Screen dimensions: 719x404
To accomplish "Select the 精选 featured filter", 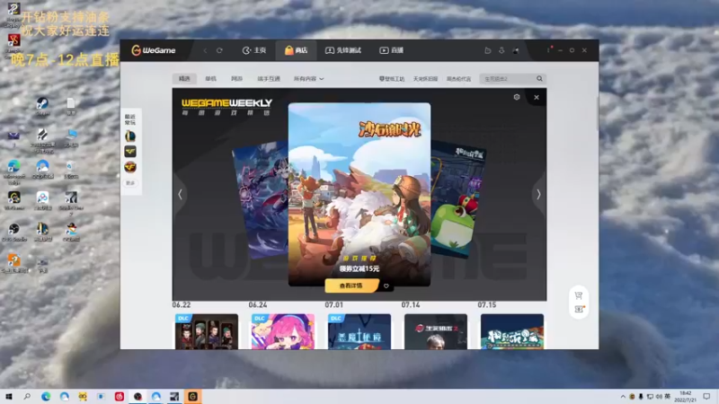I will (184, 79).
